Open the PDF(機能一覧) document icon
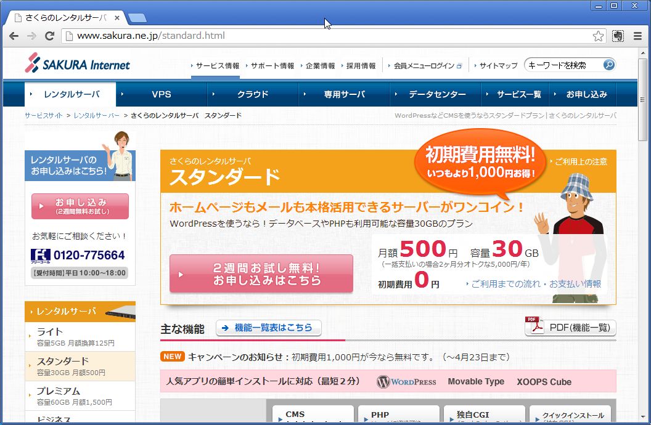The height and width of the screenshot is (425, 651). [534, 325]
